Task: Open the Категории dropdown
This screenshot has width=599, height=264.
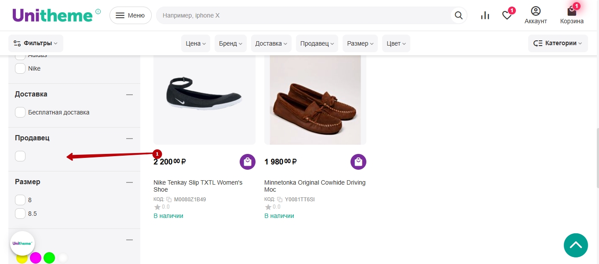Action: click(x=558, y=43)
